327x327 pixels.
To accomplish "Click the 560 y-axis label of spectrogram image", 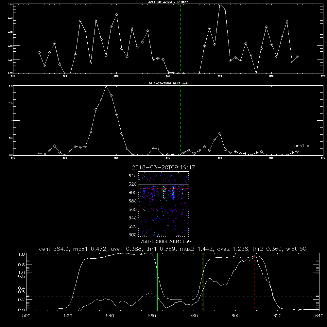I will pyautogui.click(x=133, y=209).
